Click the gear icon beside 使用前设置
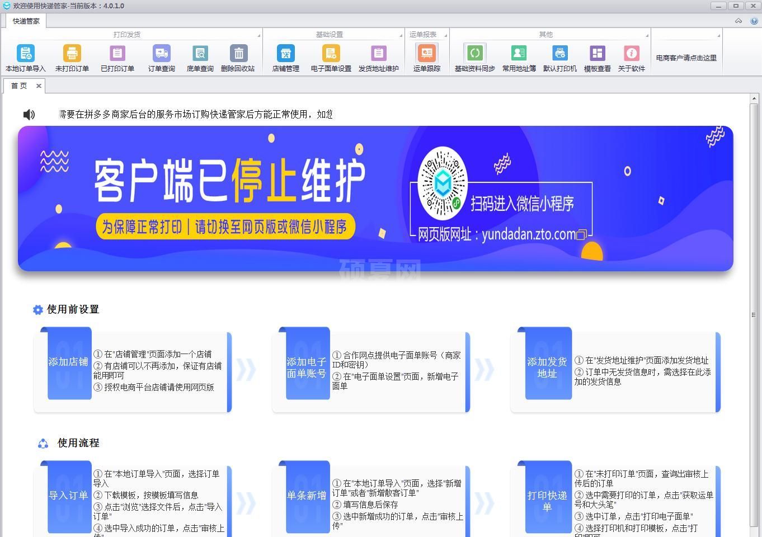762x537 pixels. pos(37,310)
